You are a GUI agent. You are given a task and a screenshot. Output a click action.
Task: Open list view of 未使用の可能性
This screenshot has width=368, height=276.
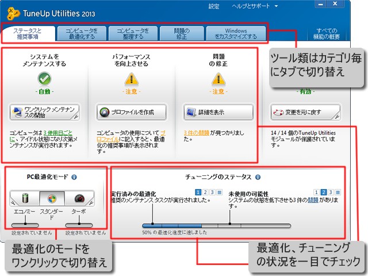click(x=338, y=193)
